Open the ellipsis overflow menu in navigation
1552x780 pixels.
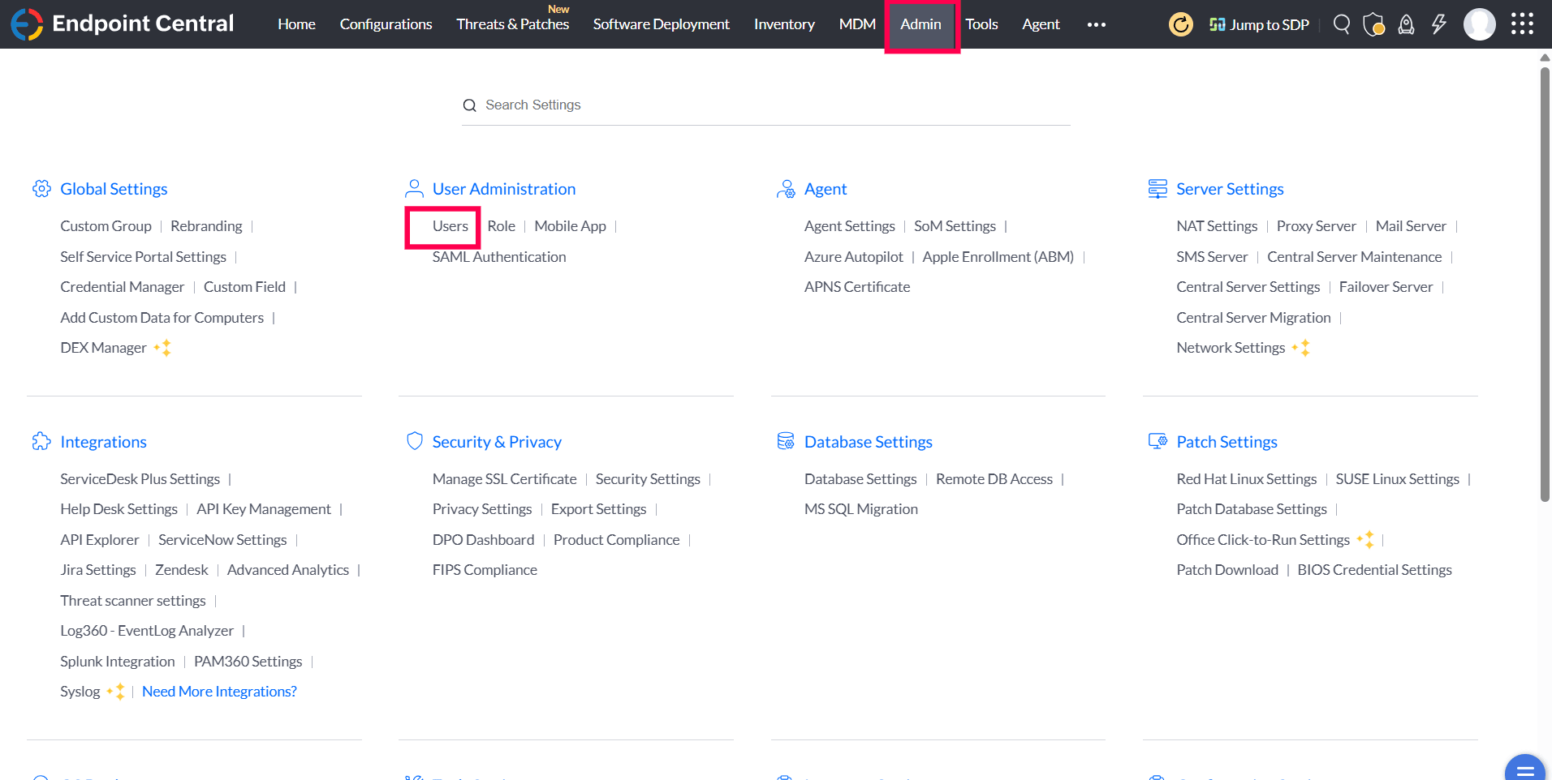(1096, 24)
